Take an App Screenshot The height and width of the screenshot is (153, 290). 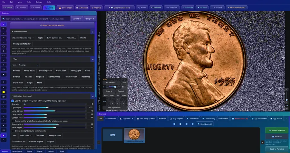(259, 119)
